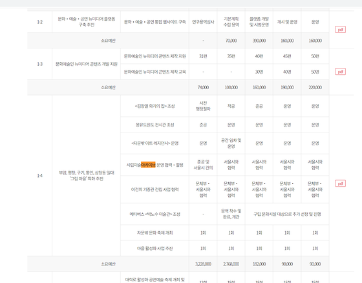Screen dimensions: 362x283
Task: Select the '1-2' row number cell
Action: [39, 22]
